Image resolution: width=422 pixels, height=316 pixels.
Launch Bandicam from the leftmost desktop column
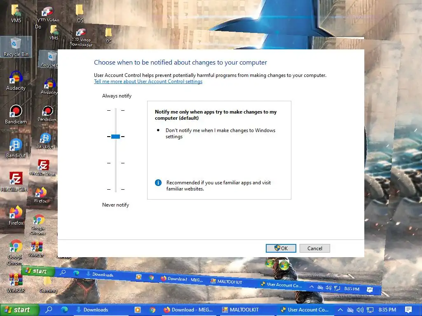(x=16, y=114)
